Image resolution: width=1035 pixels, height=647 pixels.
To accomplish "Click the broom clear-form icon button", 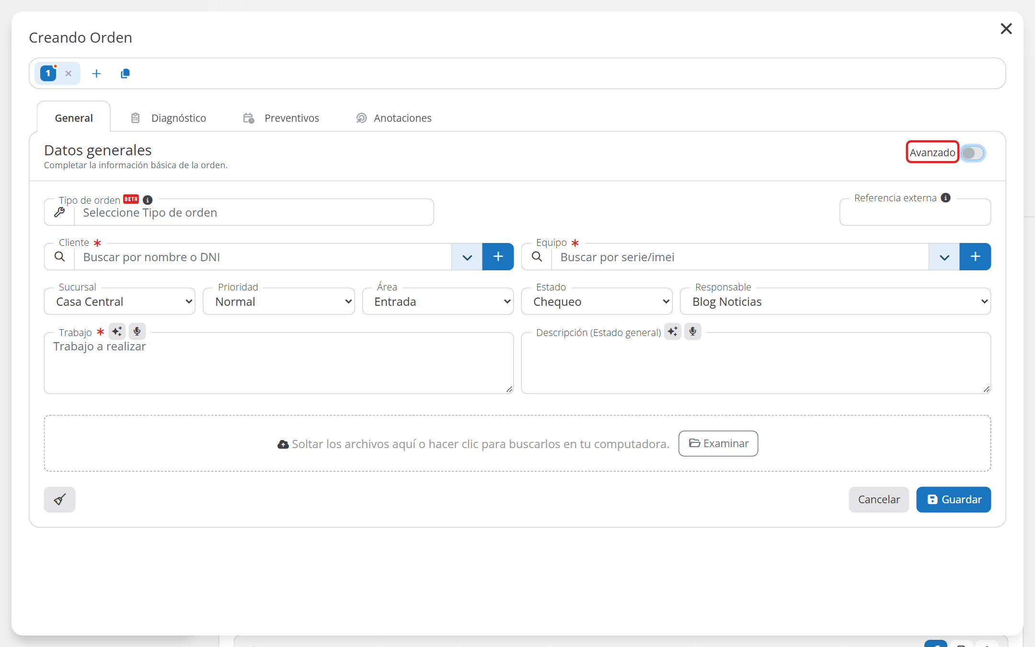I will [59, 499].
